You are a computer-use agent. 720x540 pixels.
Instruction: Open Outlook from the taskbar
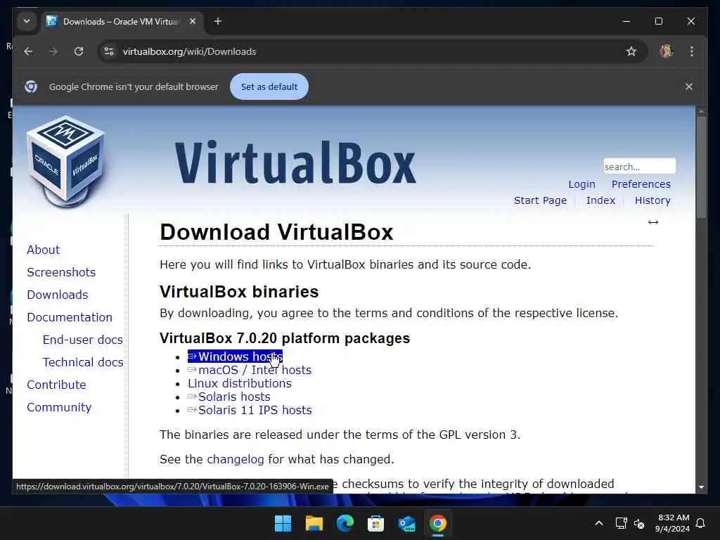point(407,523)
